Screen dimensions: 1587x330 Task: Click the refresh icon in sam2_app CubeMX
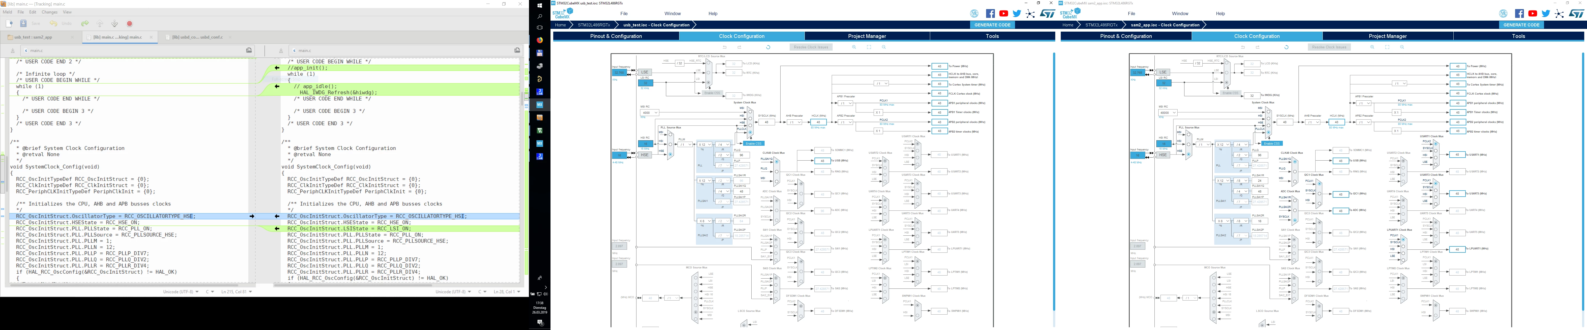1286,47
